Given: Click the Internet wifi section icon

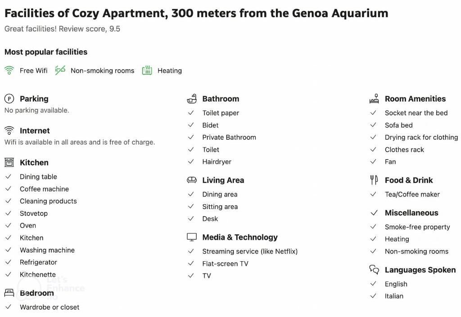Looking at the screenshot, I should [x=9, y=131].
